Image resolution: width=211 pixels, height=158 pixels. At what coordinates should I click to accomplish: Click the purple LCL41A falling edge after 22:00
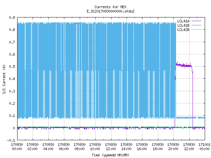(193, 99)
